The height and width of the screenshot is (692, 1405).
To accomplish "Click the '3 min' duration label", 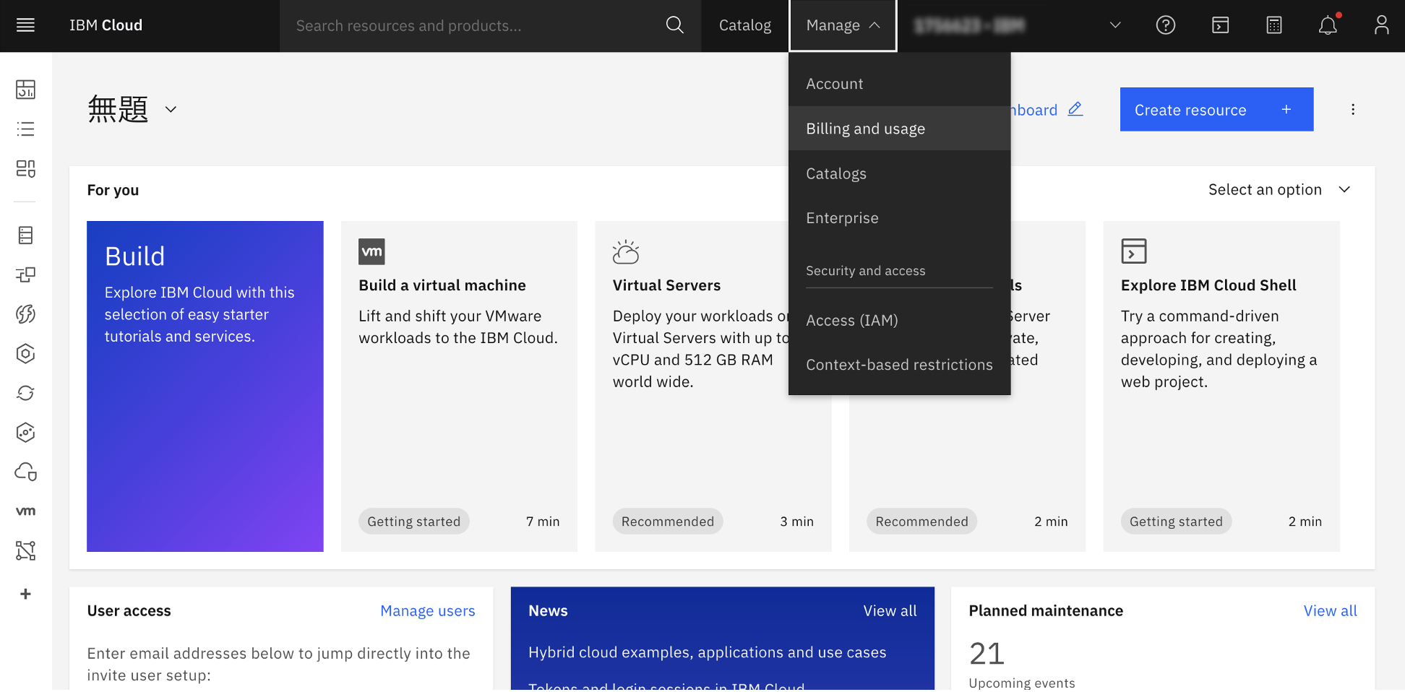I will click(x=796, y=522).
